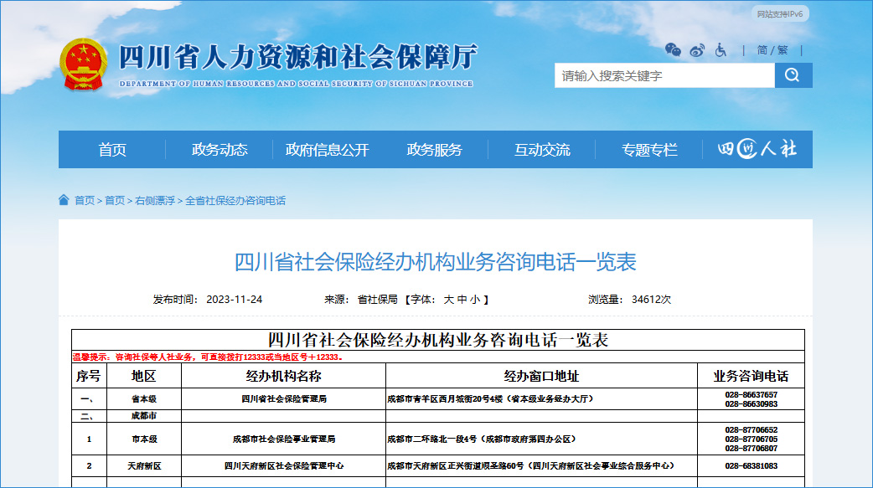This screenshot has width=873, height=488.
Task: Click the magnifier search button
Action: click(x=793, y=75)
